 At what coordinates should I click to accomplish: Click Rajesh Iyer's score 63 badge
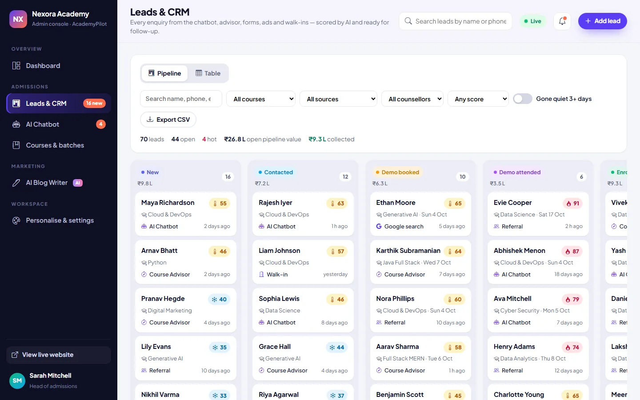point(337,204)
